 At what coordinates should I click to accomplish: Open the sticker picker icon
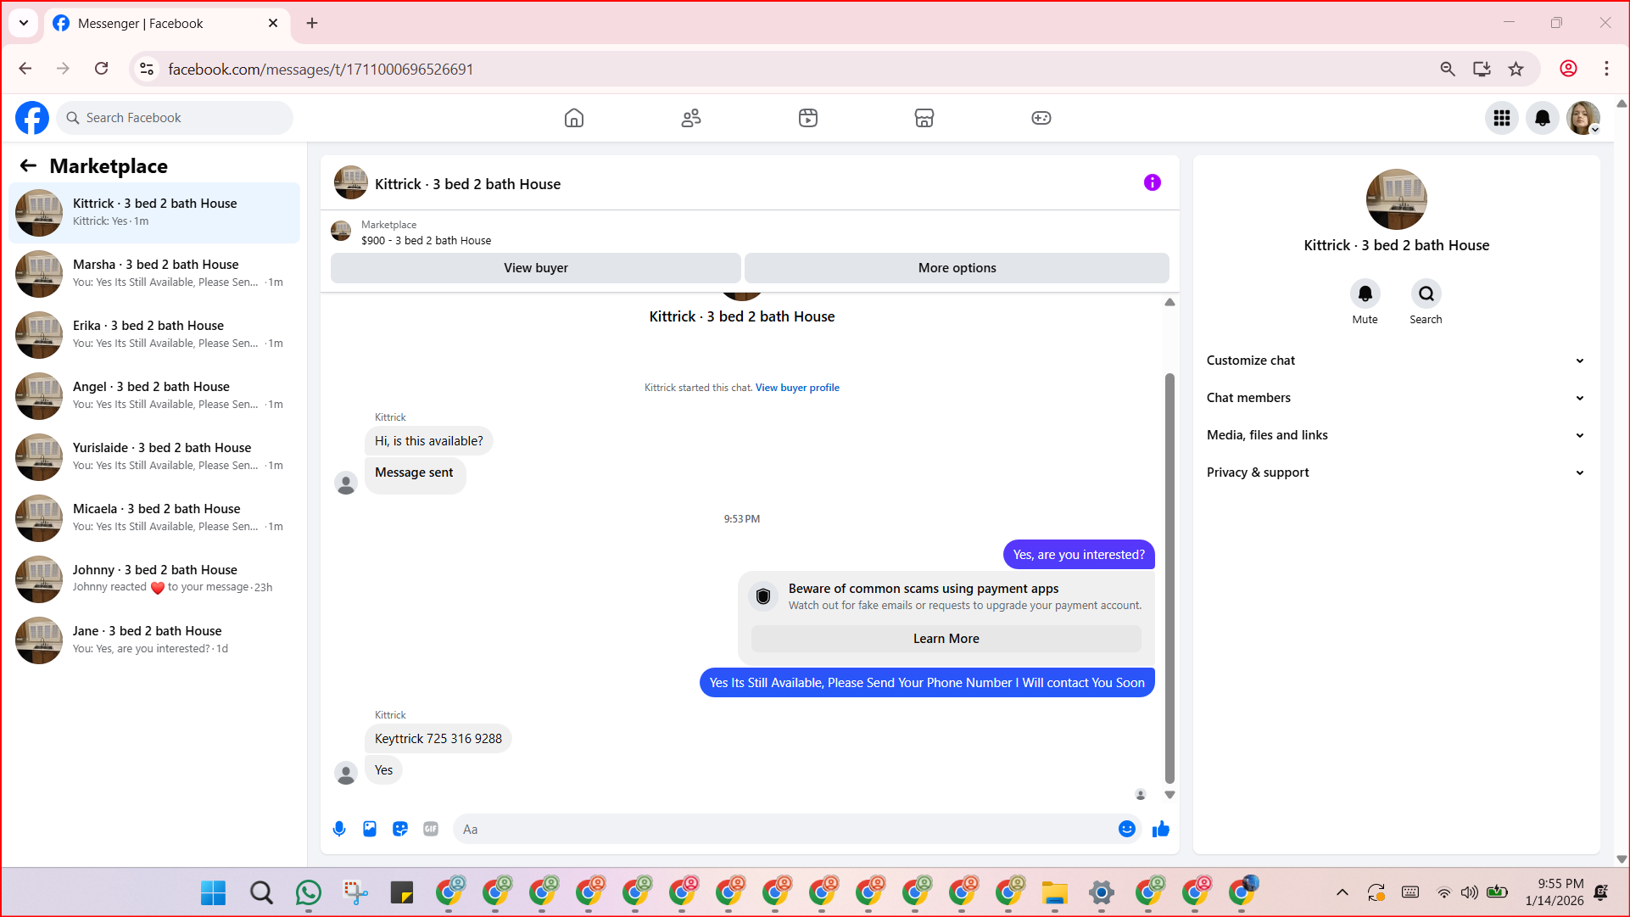coord(400,829)
